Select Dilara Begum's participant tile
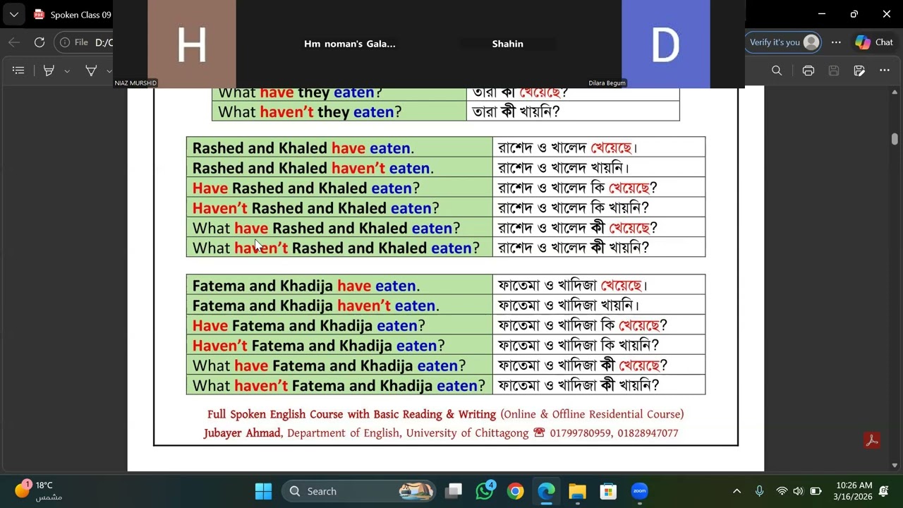Screen dimensions: 903x508 [x=665, y=44]
